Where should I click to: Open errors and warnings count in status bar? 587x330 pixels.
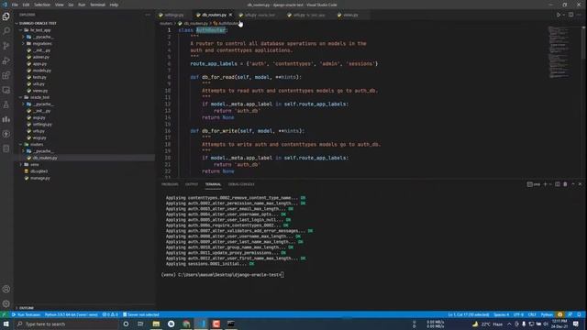(110, 314)
